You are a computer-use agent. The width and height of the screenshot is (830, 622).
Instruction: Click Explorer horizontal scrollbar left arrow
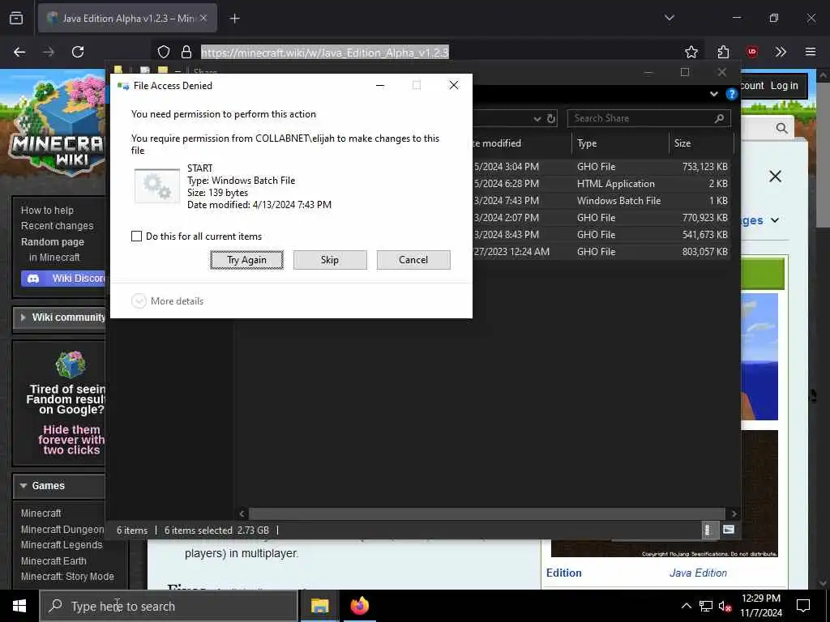(x=242, y=513)
